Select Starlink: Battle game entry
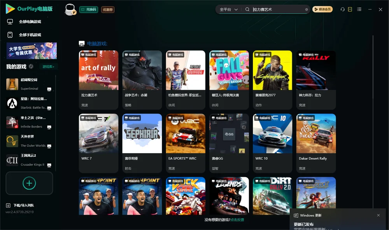Screen dimensions: 389x230 pyautogui.click(x=29, y=103)
